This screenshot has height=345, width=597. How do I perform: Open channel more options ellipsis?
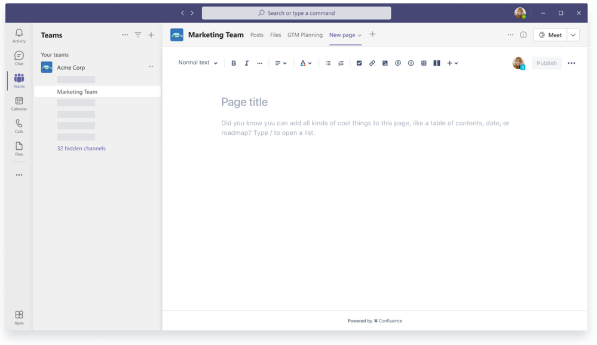(x=510, y=35)
